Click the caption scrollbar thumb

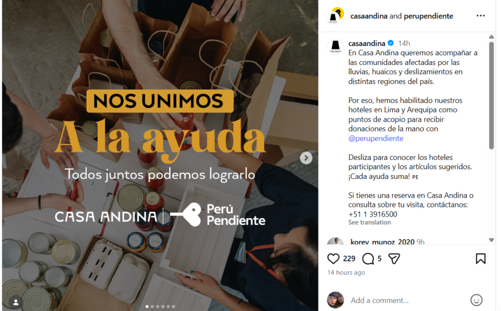click(x=491, y=95)
